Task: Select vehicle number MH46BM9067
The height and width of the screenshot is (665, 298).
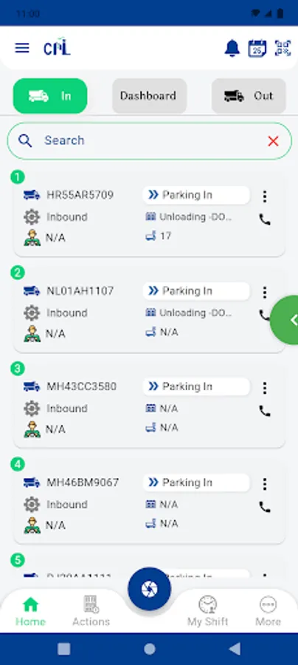Action: click(x=83, y=482)
